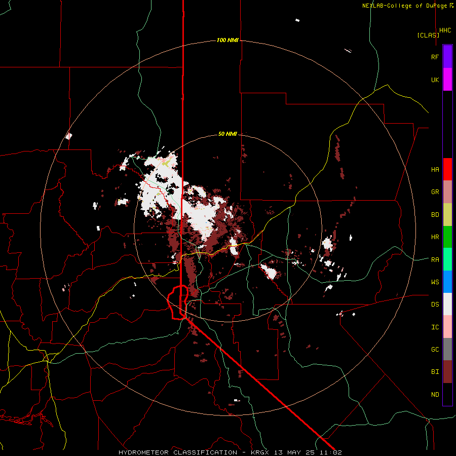Pick the HR green legend swatch

(447, 237)
